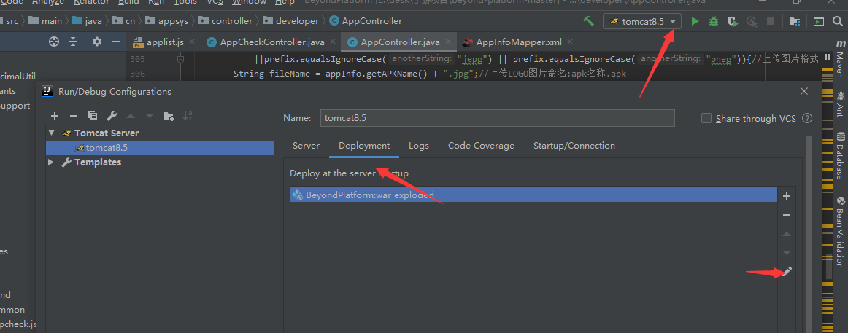Image resolution: width=848 pixels, height=333 pixels.
Task: Move artifact down in deployment list
Action: pyautogui.click(x=787, y=253)
